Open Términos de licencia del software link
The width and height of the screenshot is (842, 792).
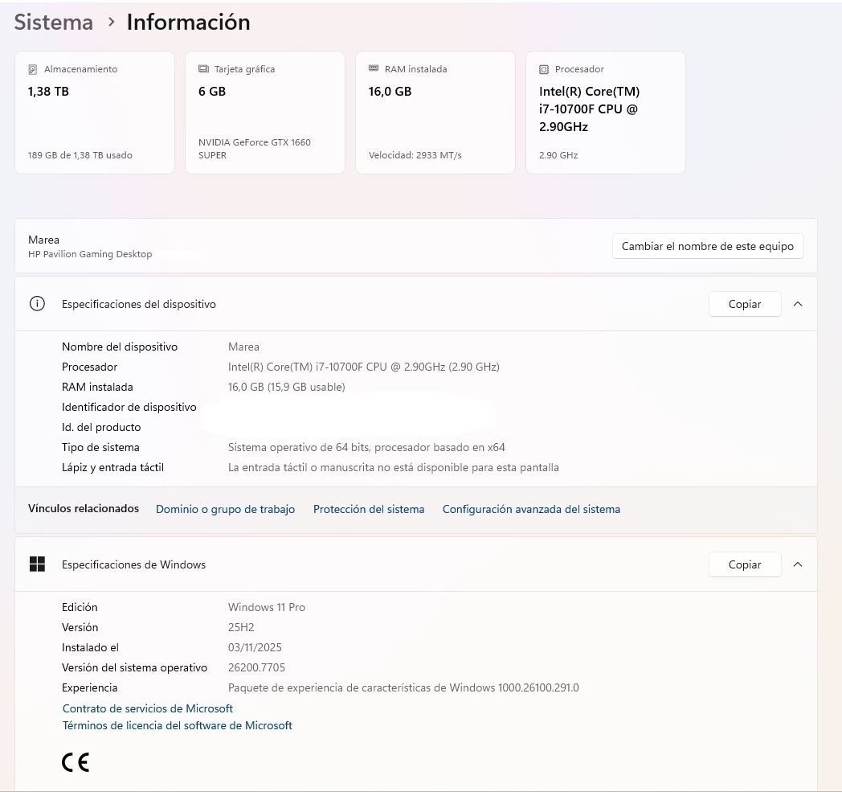point(178,725)
